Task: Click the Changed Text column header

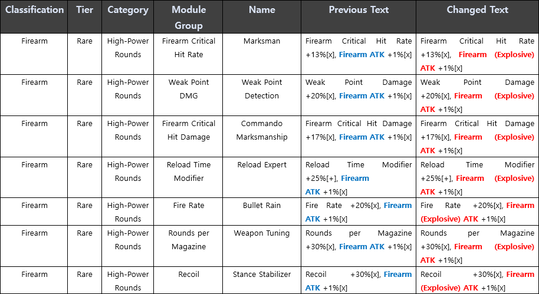Action: pyautogui.click(x=476, y=10)
